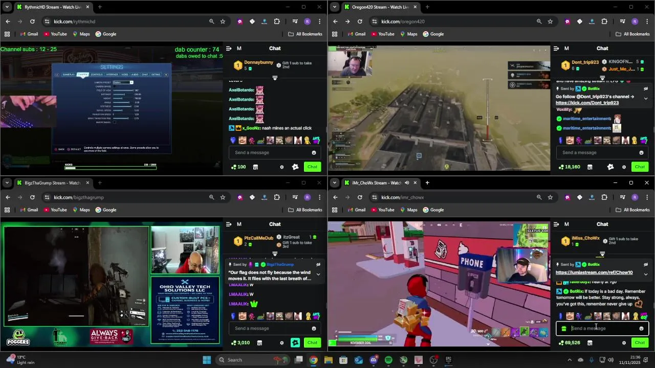Viewport: 655px width, 368px height.
Task: Collapse chat sidebar in BigzThaGrump window
Action: (x=229, y=224)
